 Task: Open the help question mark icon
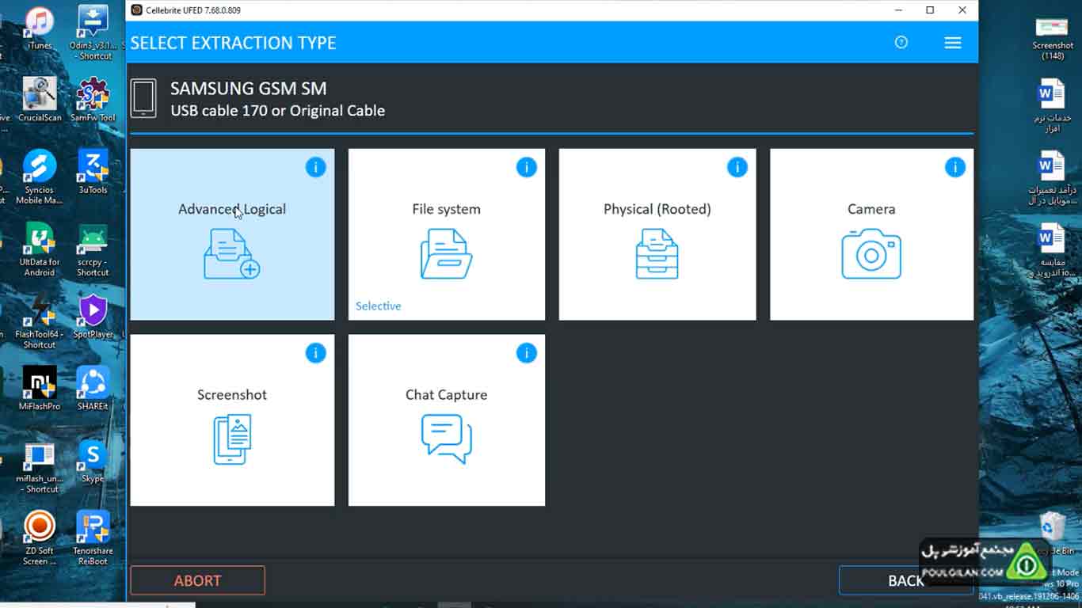901,43
